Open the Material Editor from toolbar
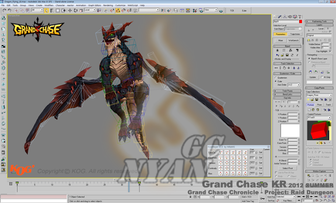 [195, 10]
